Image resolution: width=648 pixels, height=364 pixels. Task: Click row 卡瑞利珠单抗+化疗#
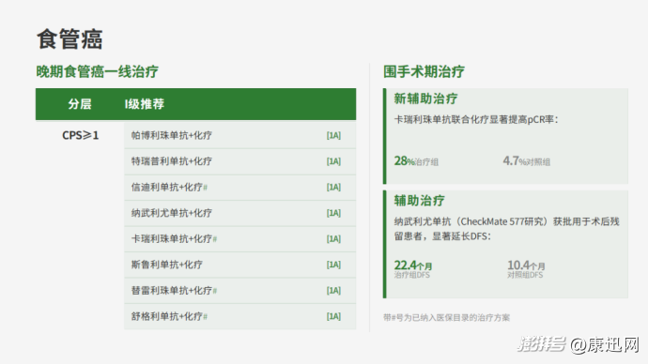pos(239,238)
